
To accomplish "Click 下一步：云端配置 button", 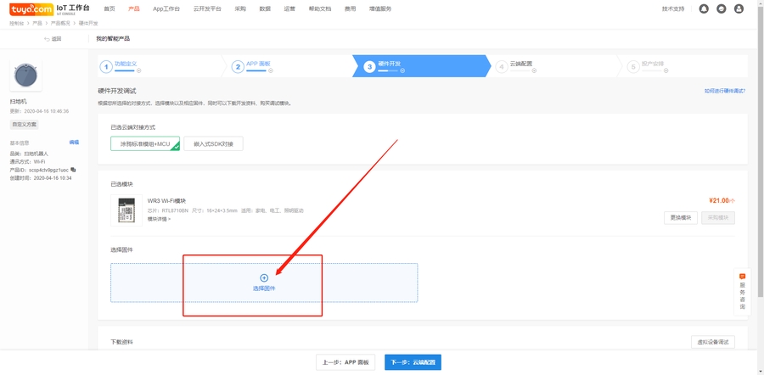I will click(x=413, y=362).
